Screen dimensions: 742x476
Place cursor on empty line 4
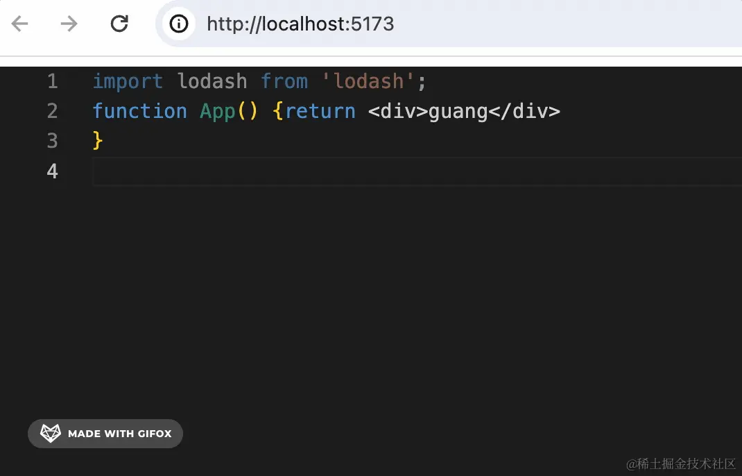tap(417, 171)
